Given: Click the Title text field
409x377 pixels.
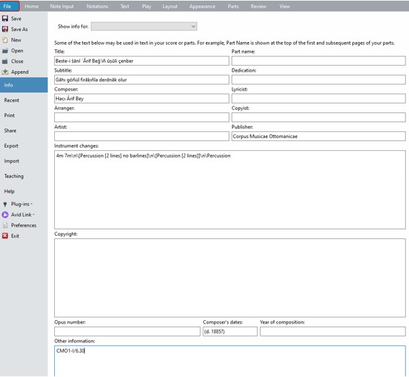Looking at the screenshot, I should 142,61.
